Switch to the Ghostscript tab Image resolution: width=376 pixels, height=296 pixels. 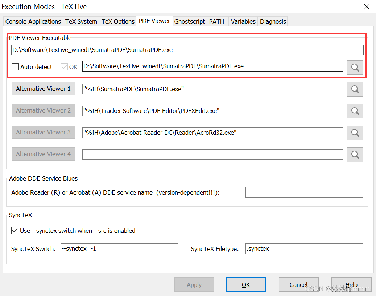pyautogui.click(x=189, y=21)
